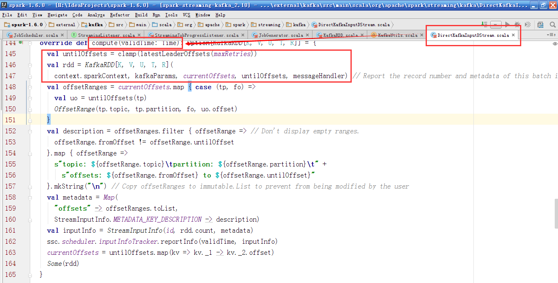
Task: Click the override gutter marker on line 144
Action: pos(21,43)
